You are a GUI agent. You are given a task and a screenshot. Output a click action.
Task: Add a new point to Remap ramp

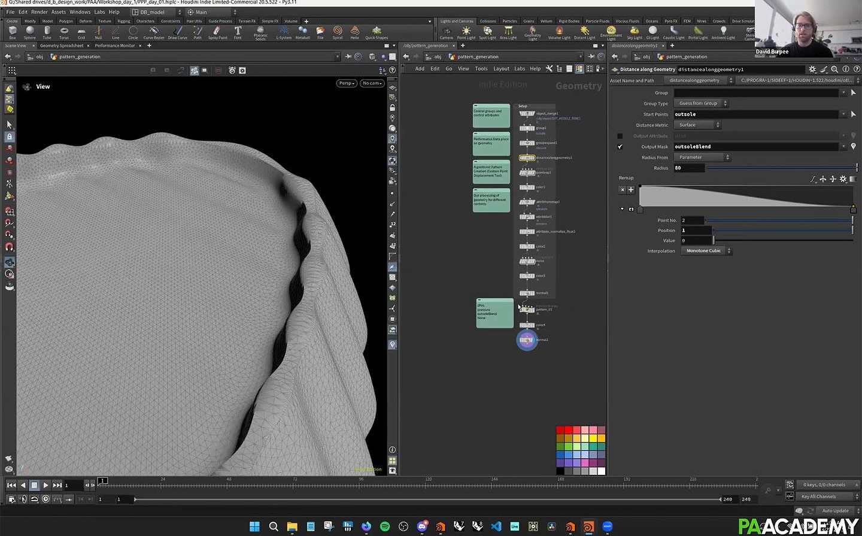pyautogui.click(x=630, y=189)
